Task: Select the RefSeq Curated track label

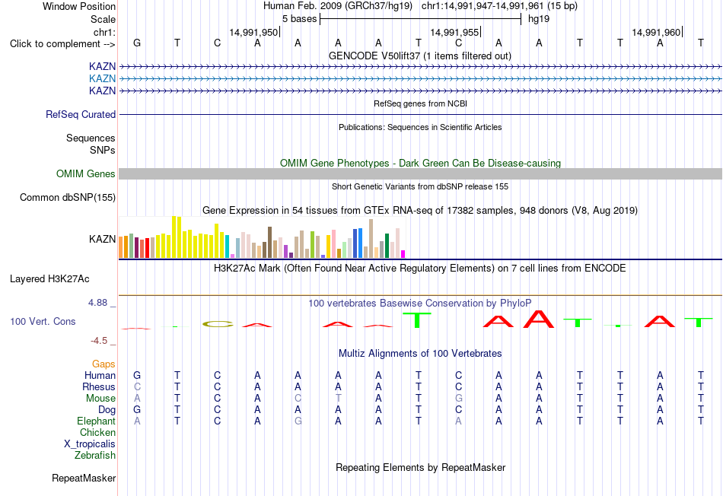Action: pos(81,114)
